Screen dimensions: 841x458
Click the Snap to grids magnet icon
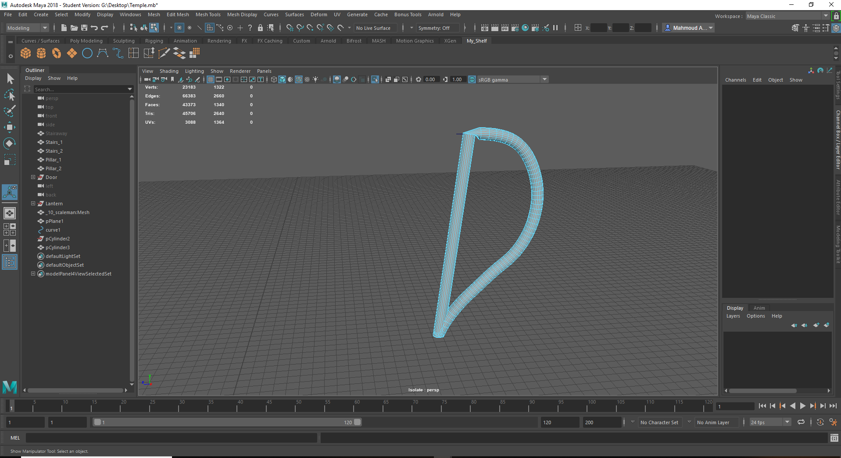290,28
